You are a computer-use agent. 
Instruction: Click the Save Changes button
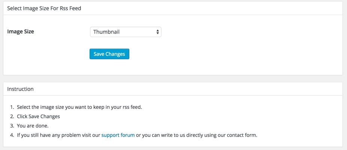click(109, 54)
